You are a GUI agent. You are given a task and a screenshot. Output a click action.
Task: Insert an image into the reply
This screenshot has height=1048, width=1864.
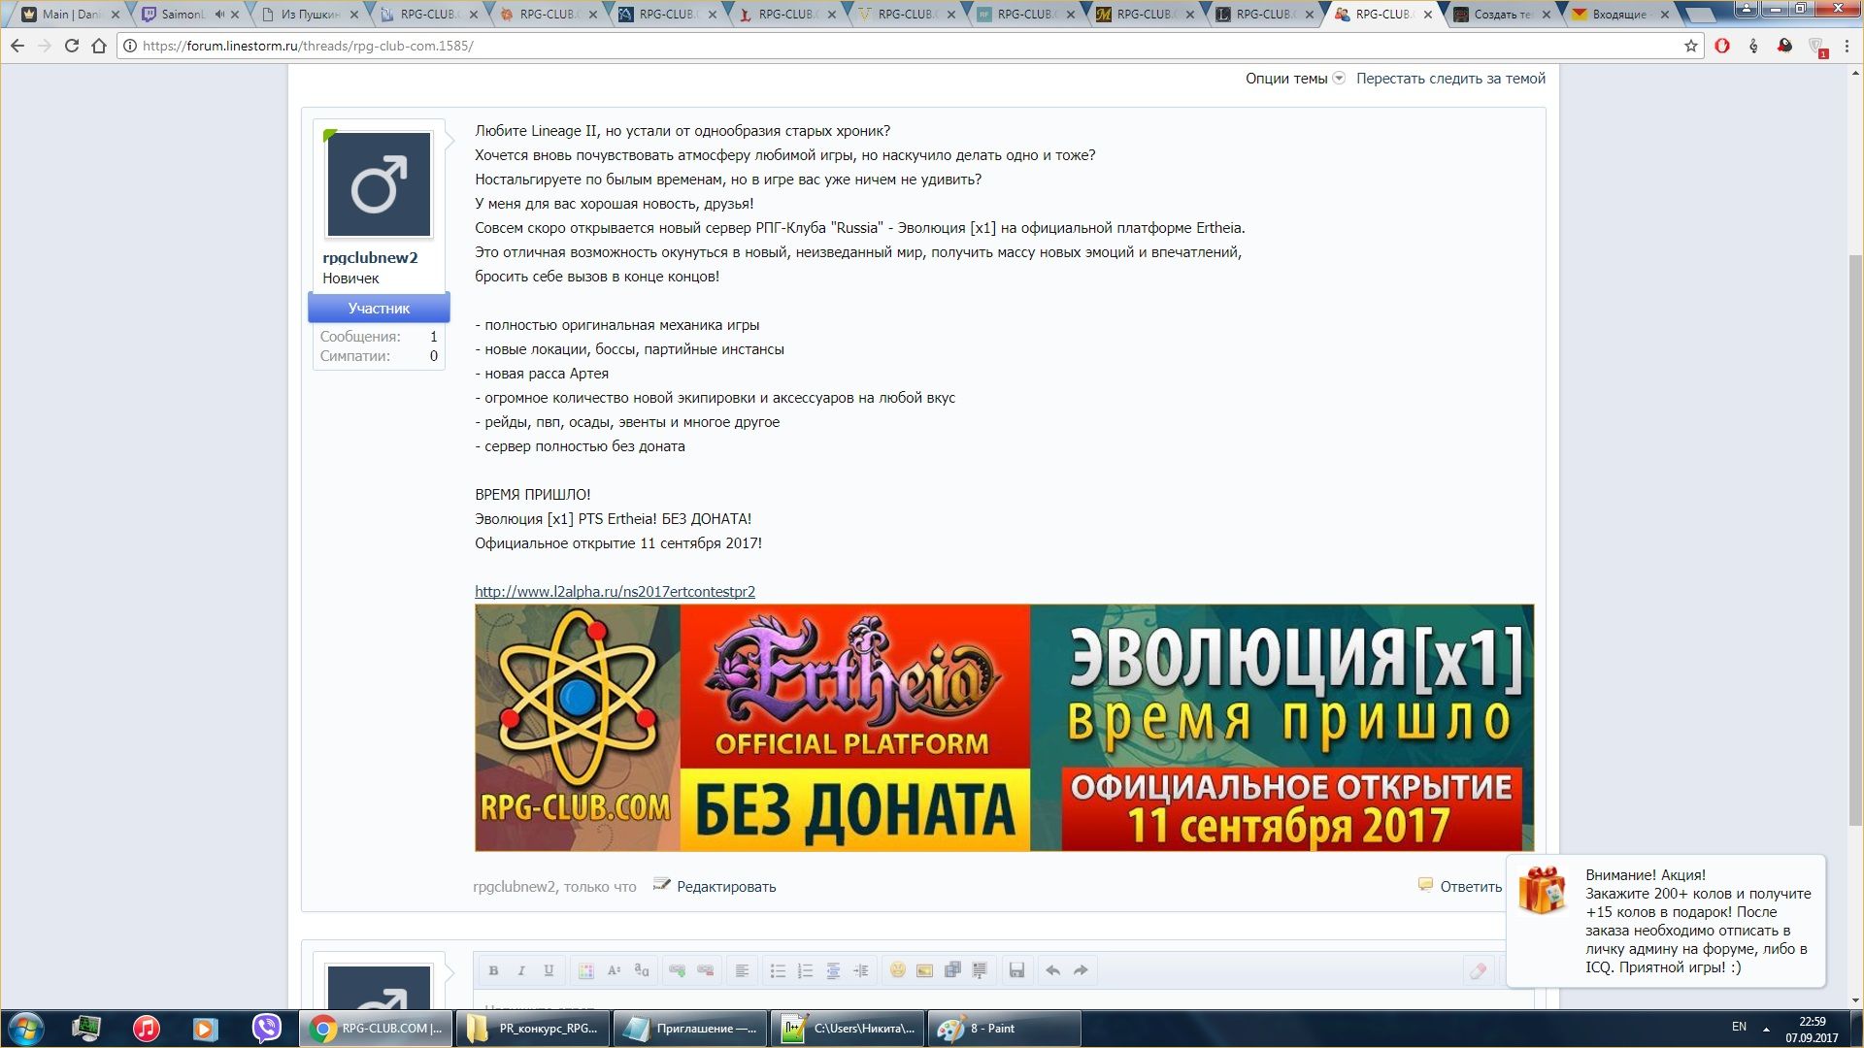pos(924,970)
